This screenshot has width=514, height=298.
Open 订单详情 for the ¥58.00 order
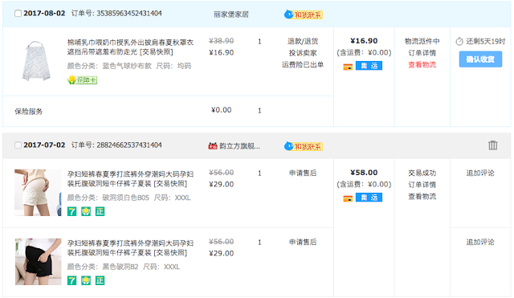coord(422,185)
